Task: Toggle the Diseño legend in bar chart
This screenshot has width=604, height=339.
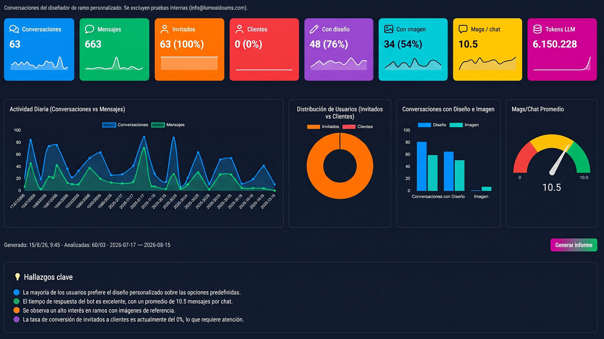Action: tap(432, 125)
